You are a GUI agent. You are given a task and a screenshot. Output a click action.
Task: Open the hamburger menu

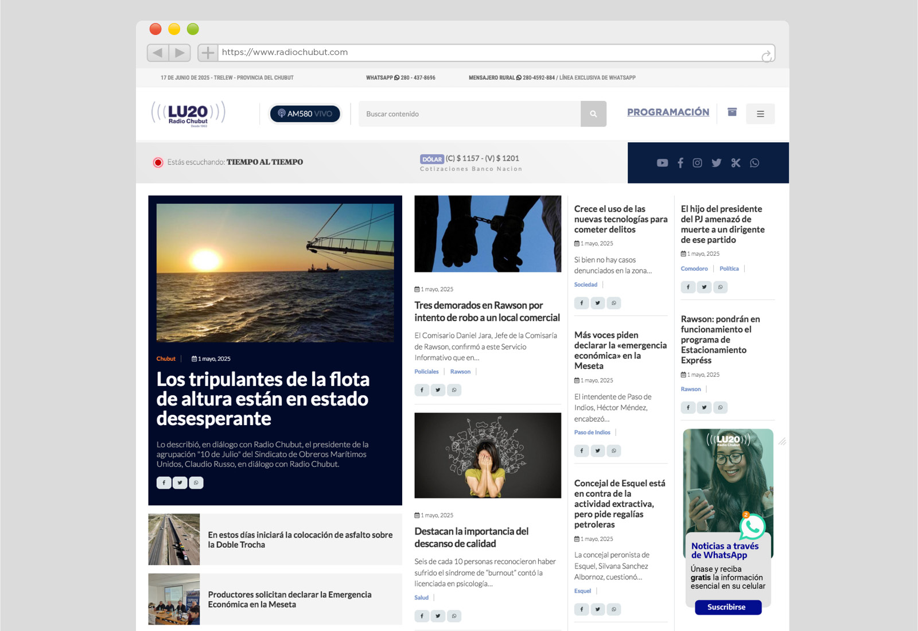pos(760,114)
